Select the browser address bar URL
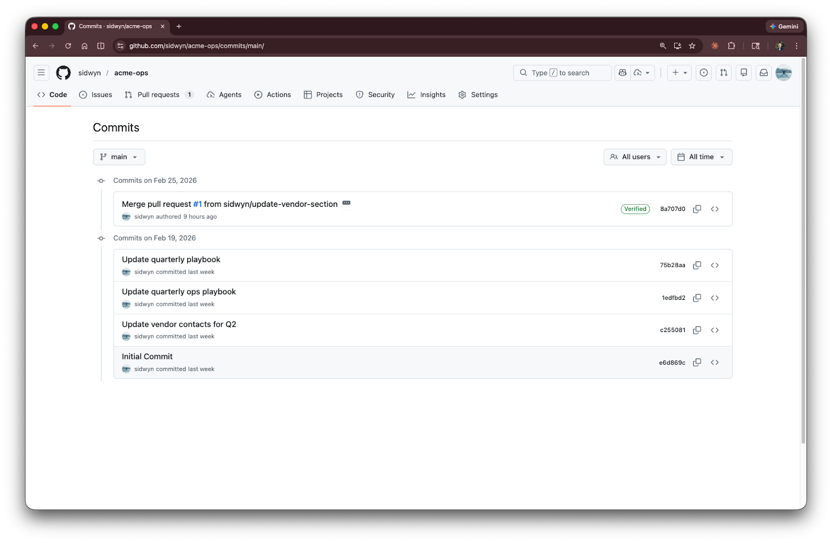The image size is (832, 543). (197, 46)
